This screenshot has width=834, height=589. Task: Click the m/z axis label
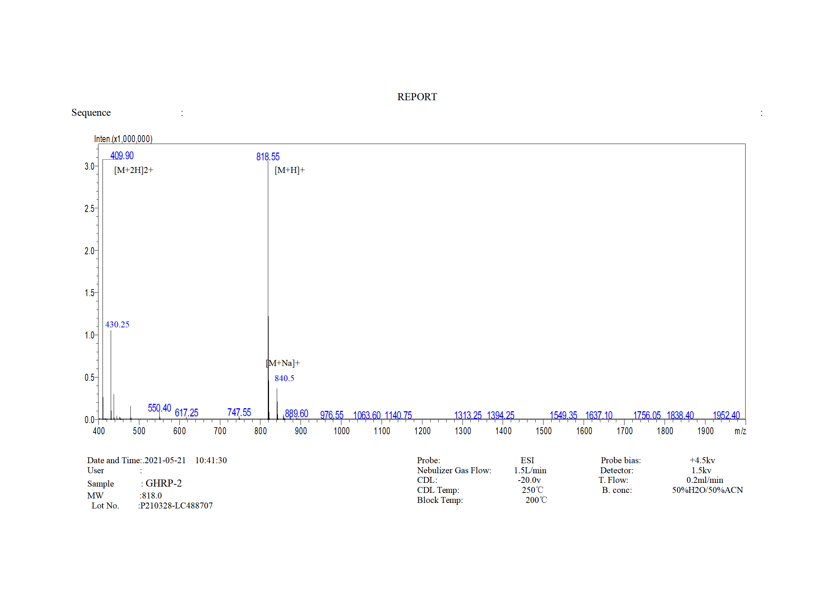740,431
